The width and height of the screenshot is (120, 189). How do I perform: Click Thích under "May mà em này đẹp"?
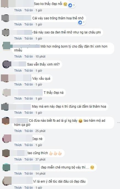tap(18, 113)
